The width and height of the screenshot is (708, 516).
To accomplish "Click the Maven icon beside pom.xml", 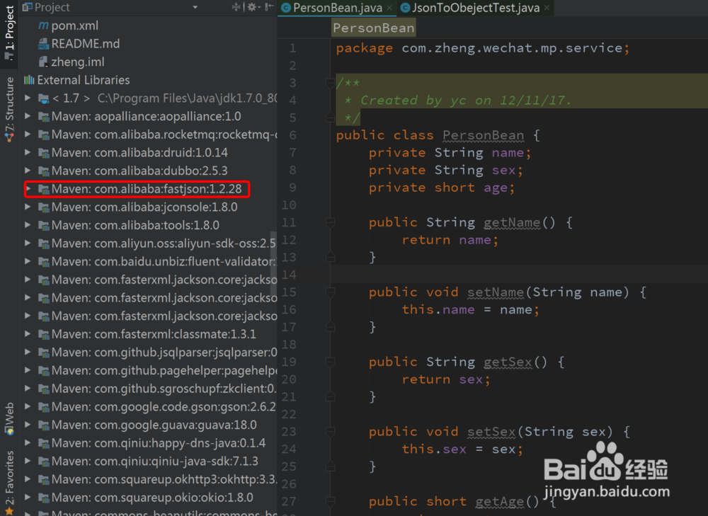I will (x=43, y=25).
